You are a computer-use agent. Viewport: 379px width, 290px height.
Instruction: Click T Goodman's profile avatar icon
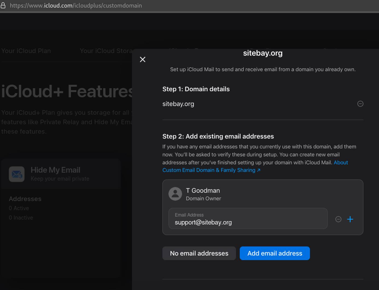(x=175, y=194)
